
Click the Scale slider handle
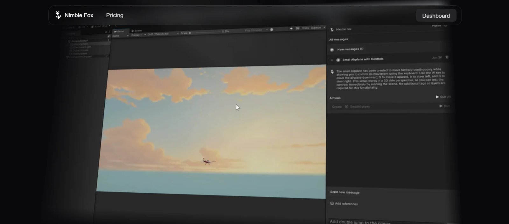click(190, 33)
